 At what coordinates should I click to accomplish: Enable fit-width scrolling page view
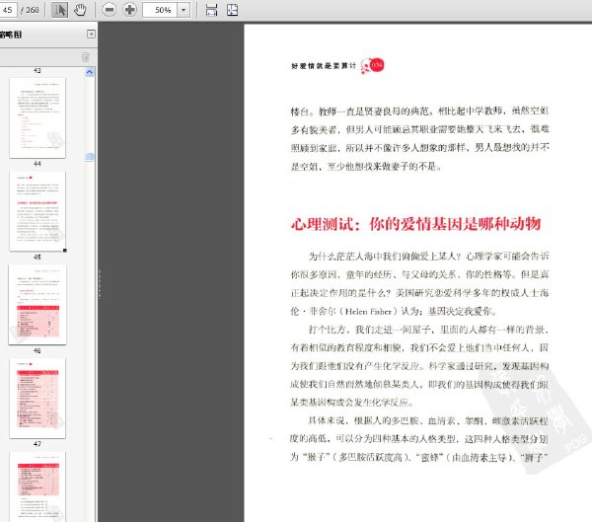[211, 10]
